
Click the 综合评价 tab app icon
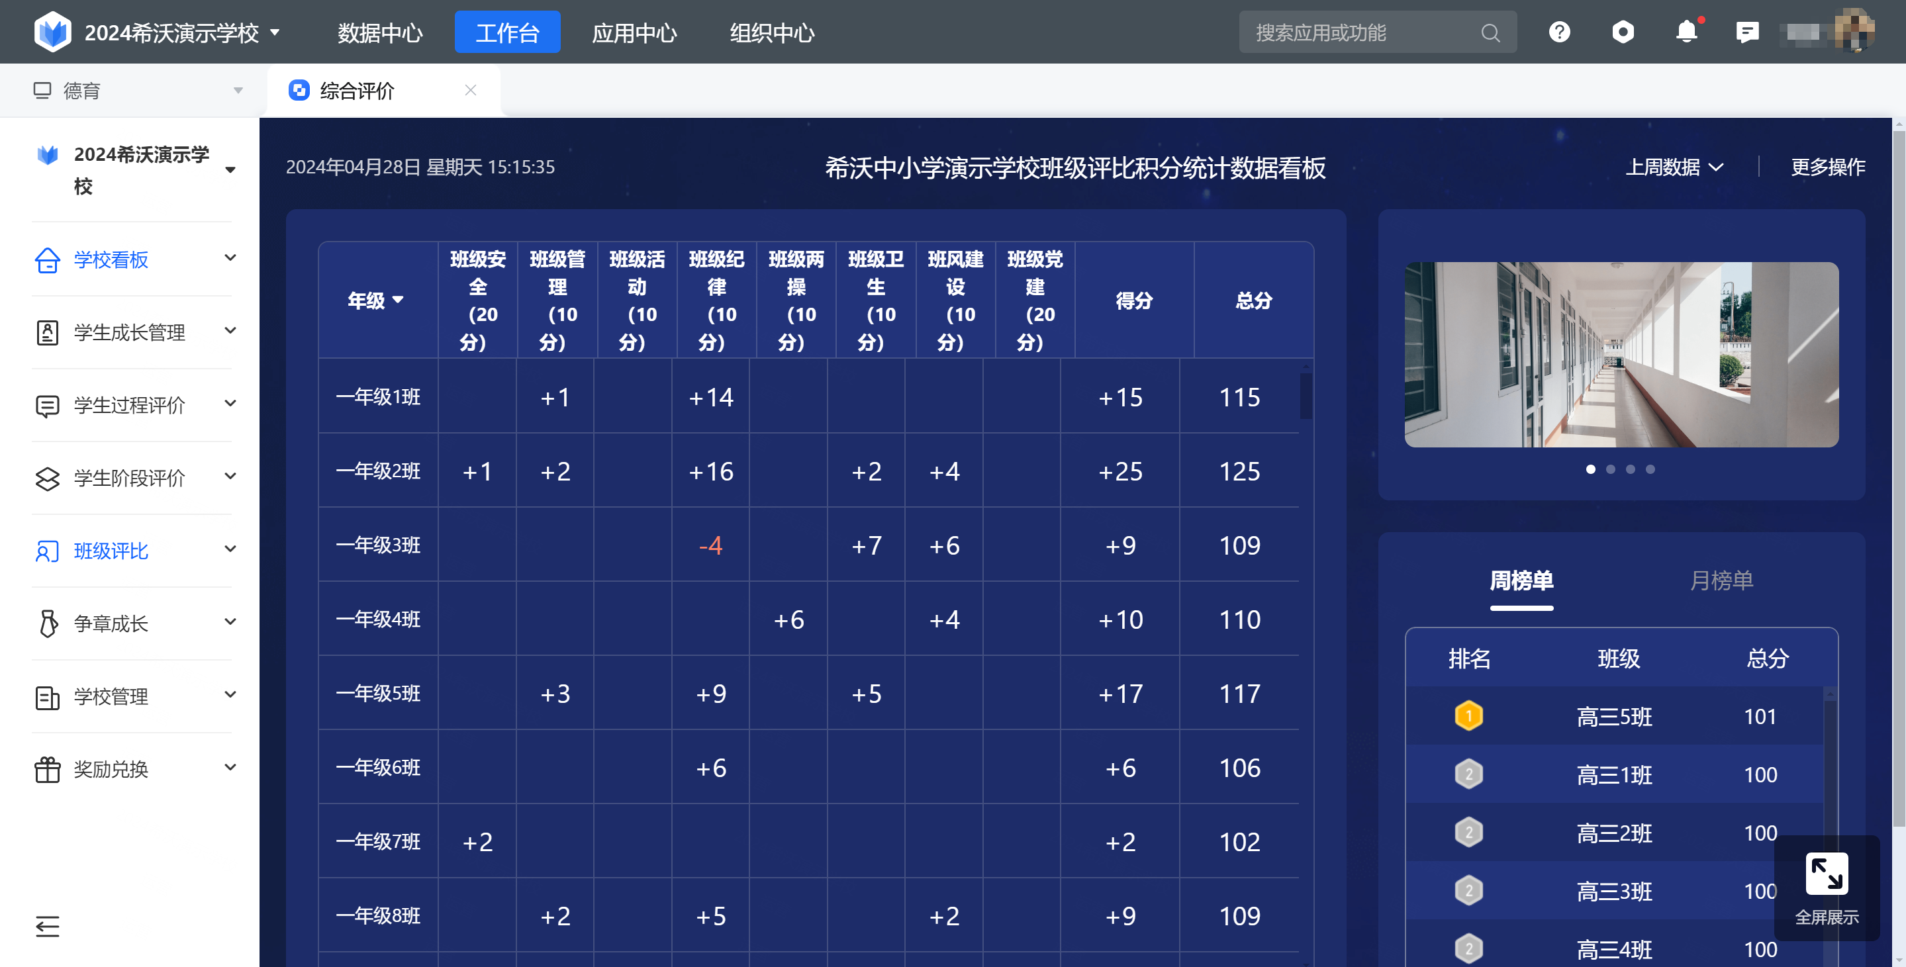pos(299,90)
